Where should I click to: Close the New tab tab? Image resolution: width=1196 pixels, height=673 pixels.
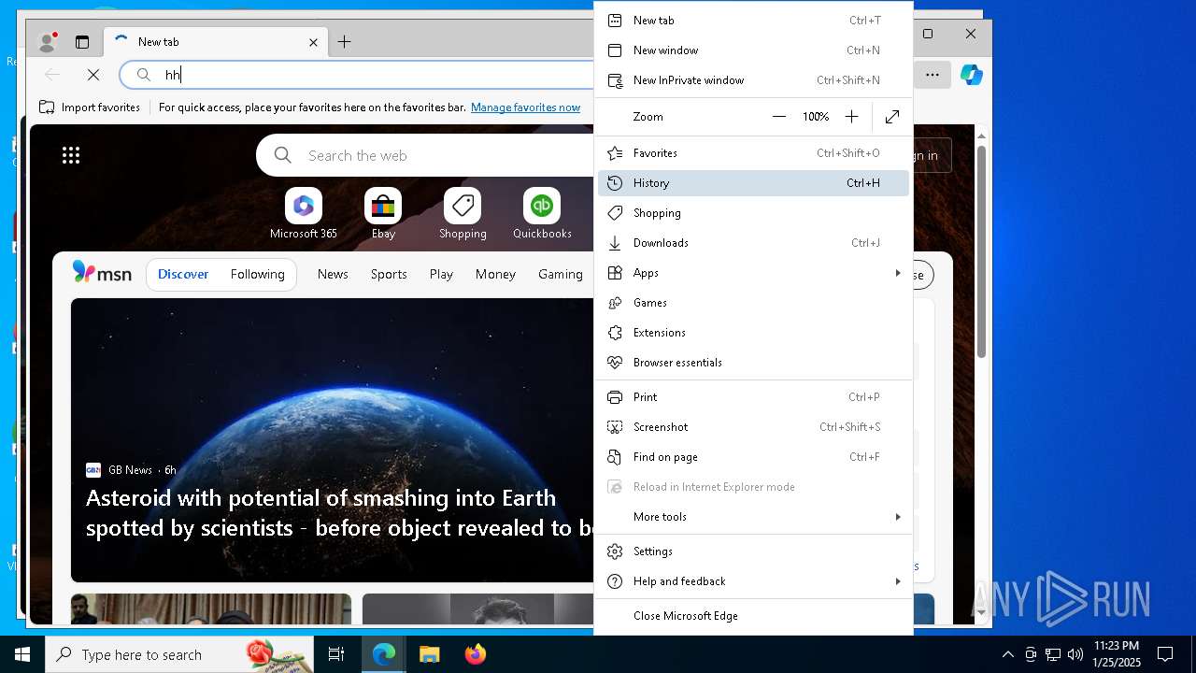[314, 42]
